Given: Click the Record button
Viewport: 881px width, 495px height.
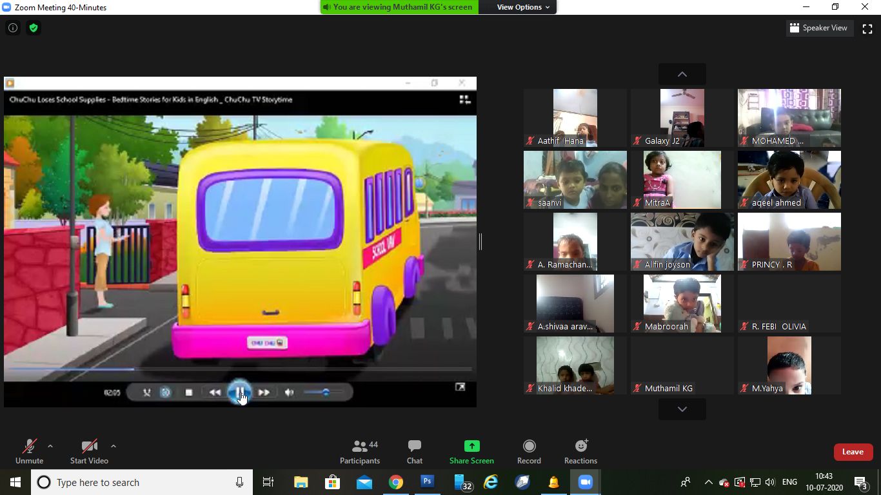Looking at the screenshot, I should pyautogui.click(x=529, y=451).
